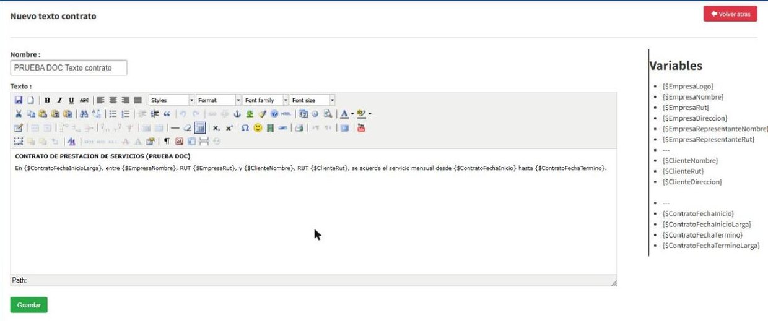Grab the editor resize handle corner

pyautogui.click(x=613, y=283)
